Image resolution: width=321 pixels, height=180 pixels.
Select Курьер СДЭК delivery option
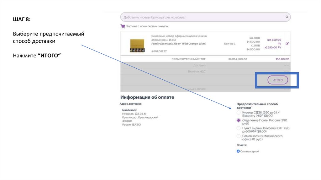click(239, 113)
